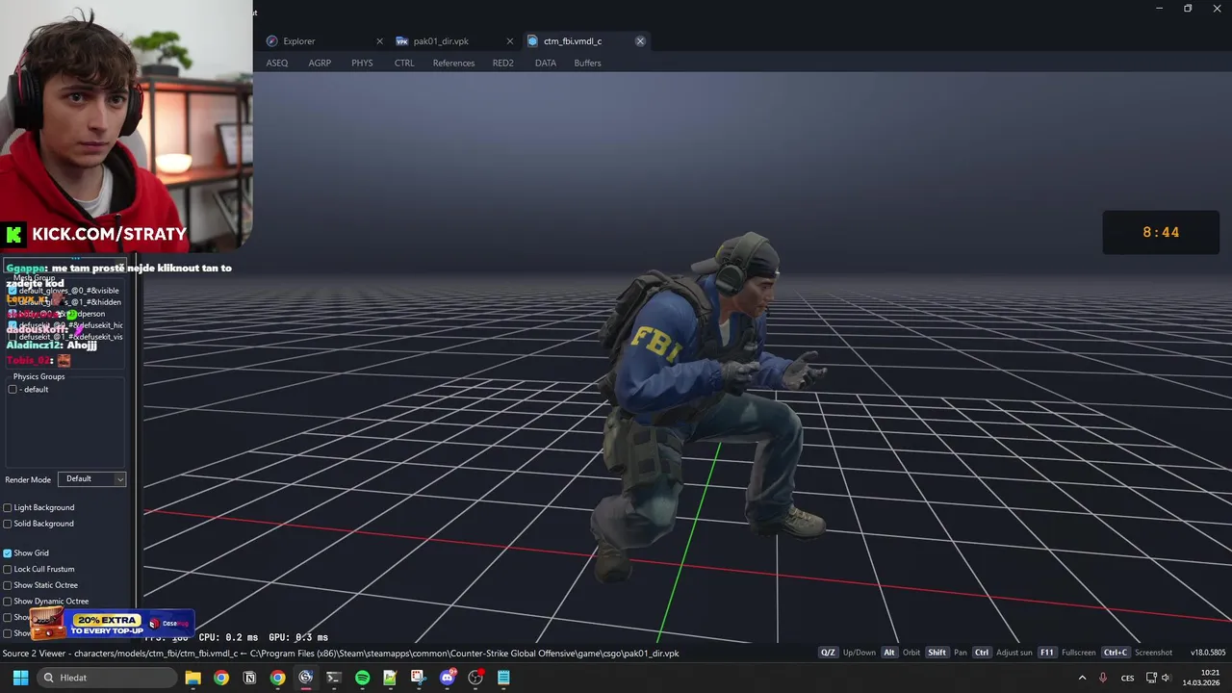Uncheck the Show Grid checkbox
The image size is (1232, 693).
click(8, 553)
